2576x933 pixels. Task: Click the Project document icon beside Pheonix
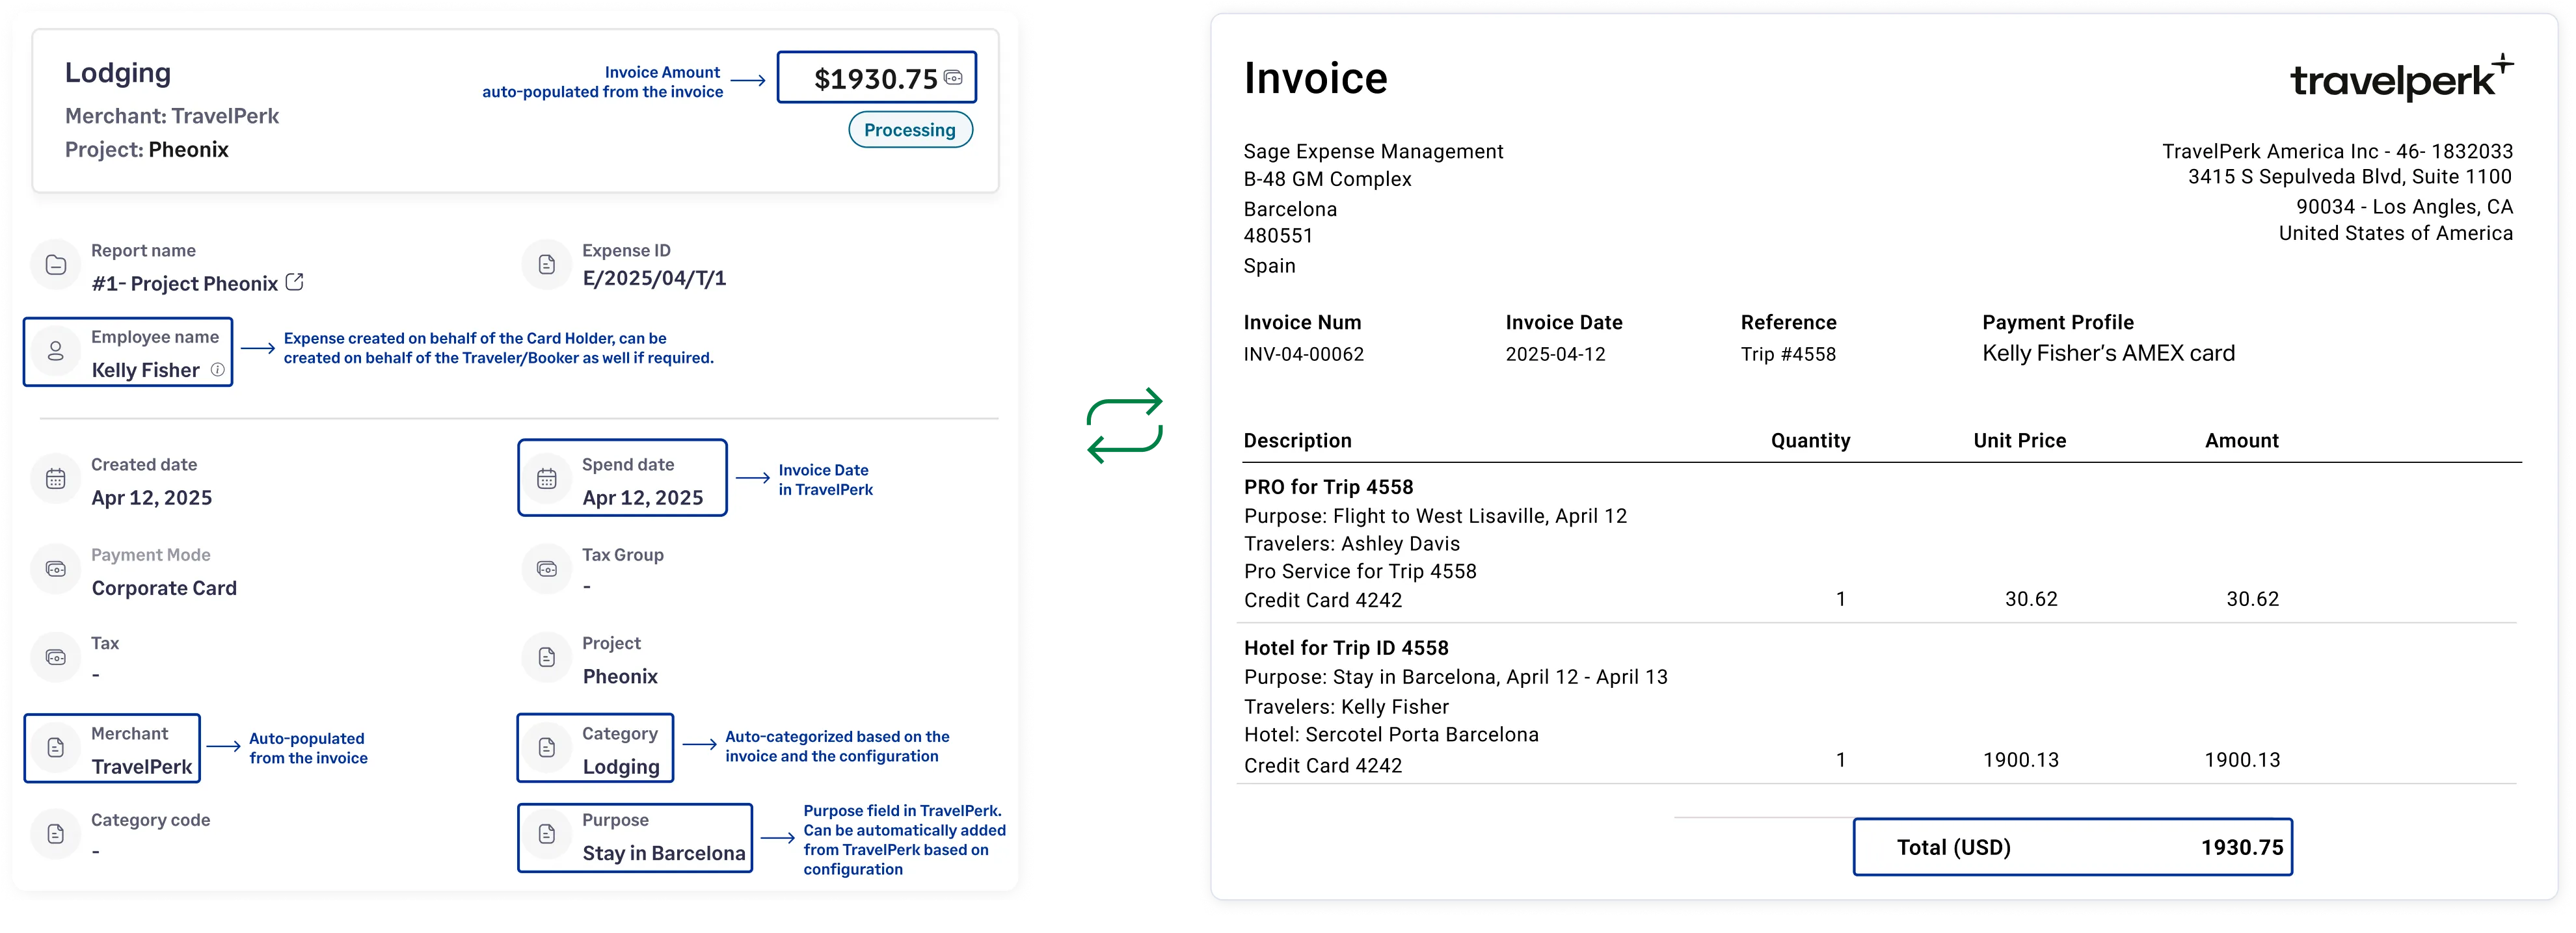pyautogui.click(x=547, y=657)
